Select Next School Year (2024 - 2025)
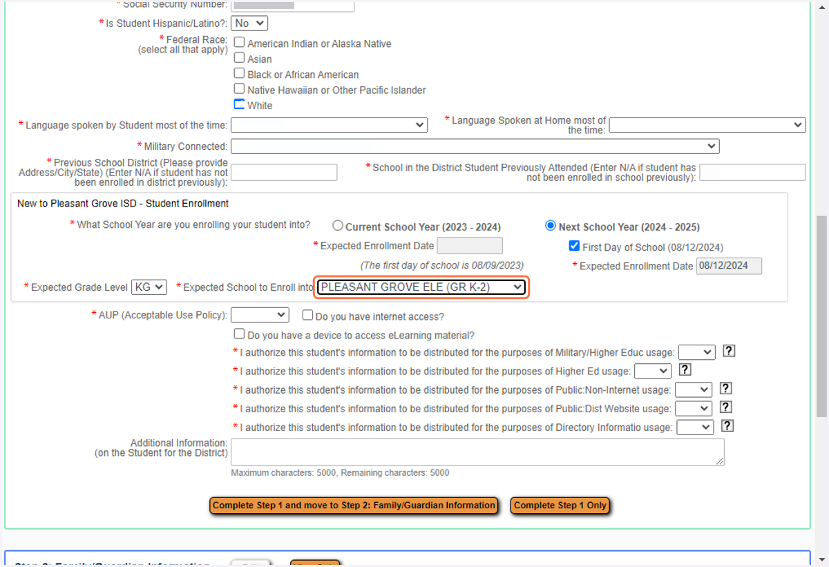 (551, 226)
